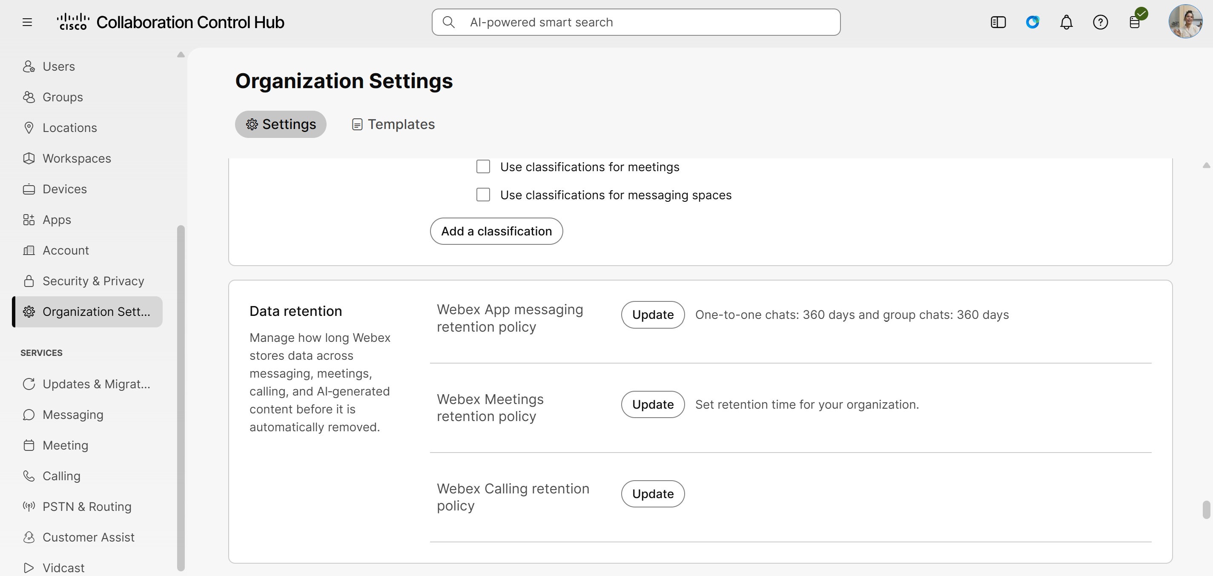The height and width of the screenshot is (576, 1213).
Task: Click 'Set retention time for your organization' text
Action: pos(807,404)
